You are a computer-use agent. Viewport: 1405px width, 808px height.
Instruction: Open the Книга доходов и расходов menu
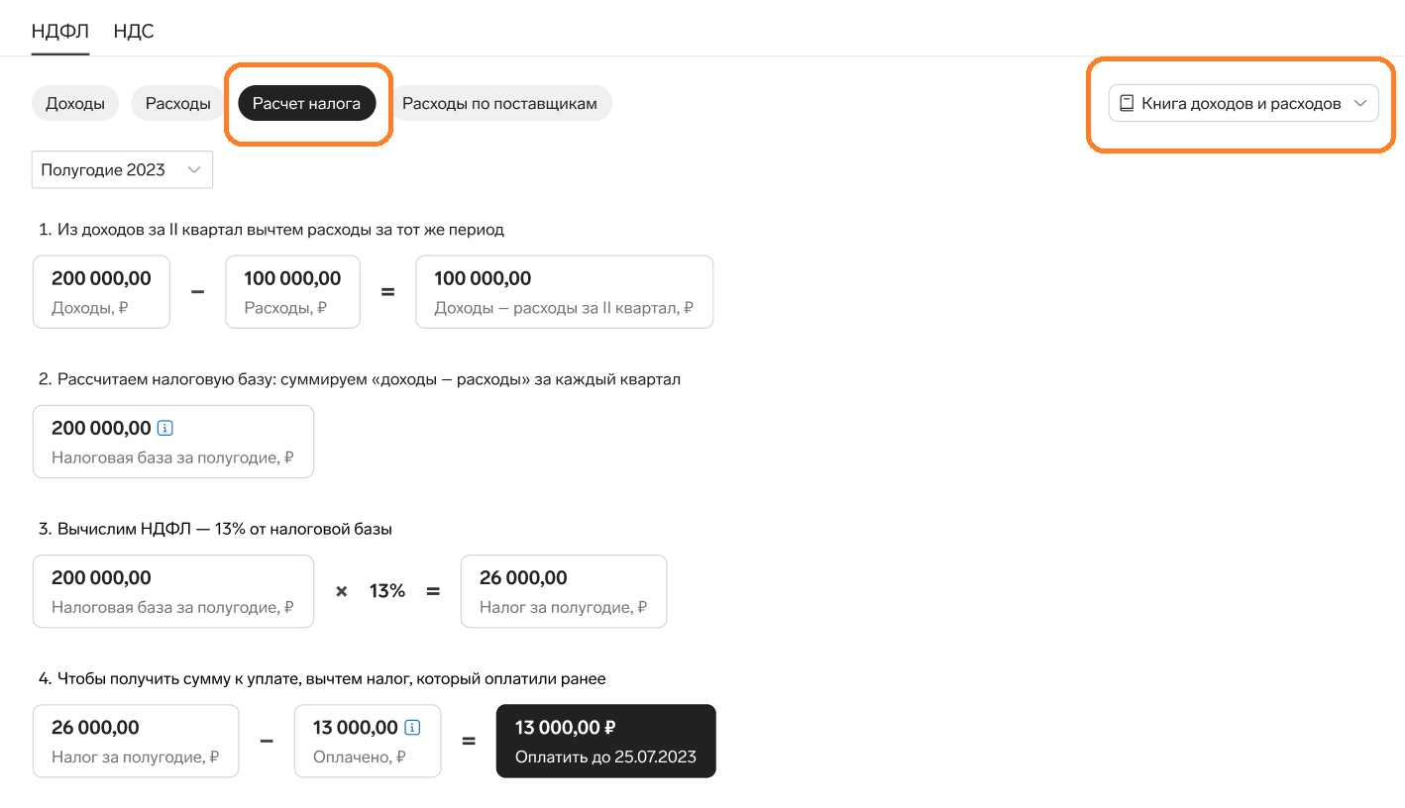(1243, 103)
